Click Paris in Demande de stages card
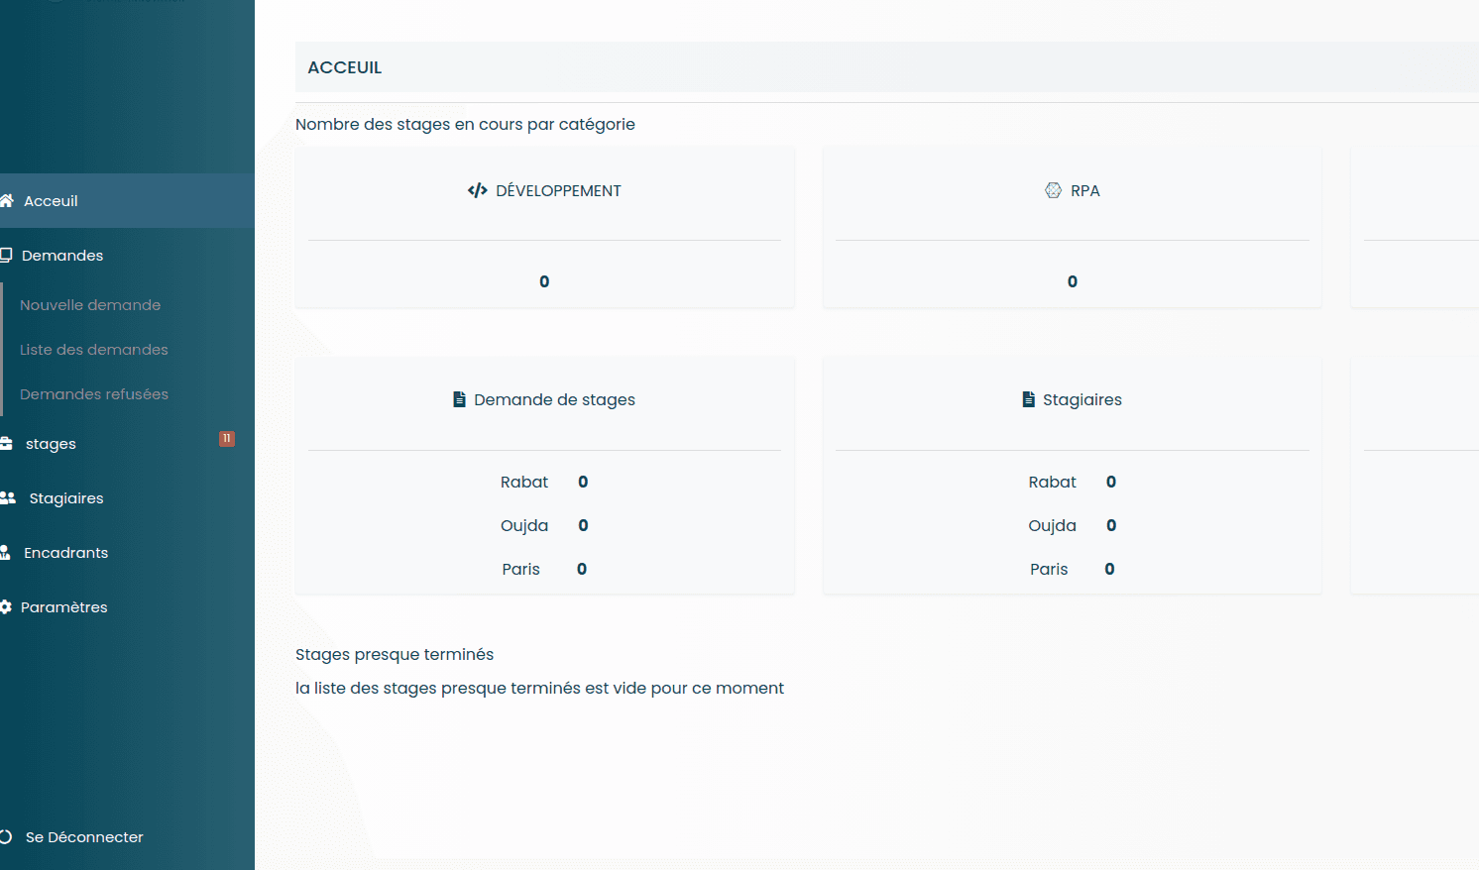Viewport: 1479px width, 870px height. 521,569
